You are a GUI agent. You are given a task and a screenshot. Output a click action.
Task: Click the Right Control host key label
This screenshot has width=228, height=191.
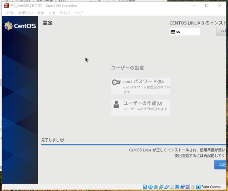(211, 187)
